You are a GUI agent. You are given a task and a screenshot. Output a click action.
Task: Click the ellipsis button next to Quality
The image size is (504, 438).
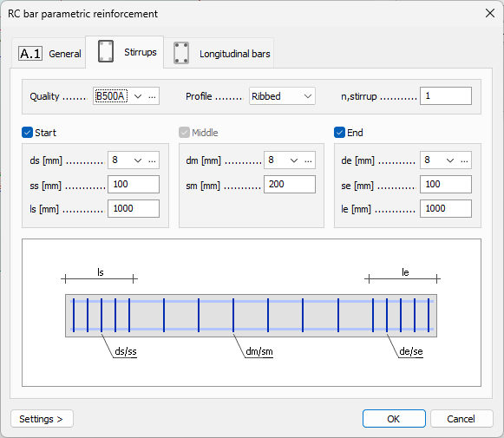pos(152,96)
